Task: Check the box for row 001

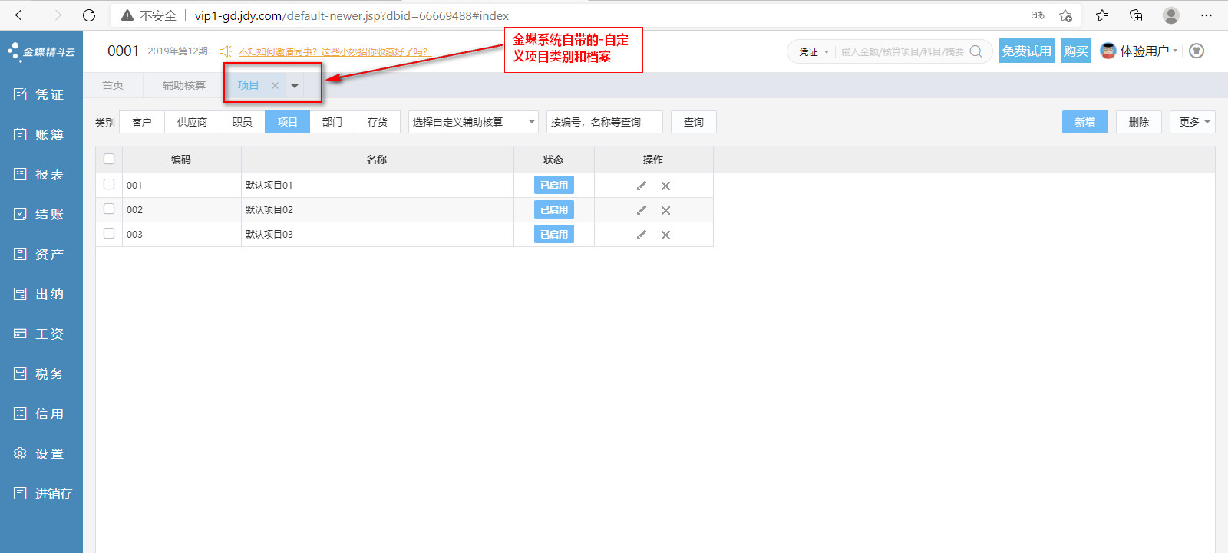Action: (109, 184)
